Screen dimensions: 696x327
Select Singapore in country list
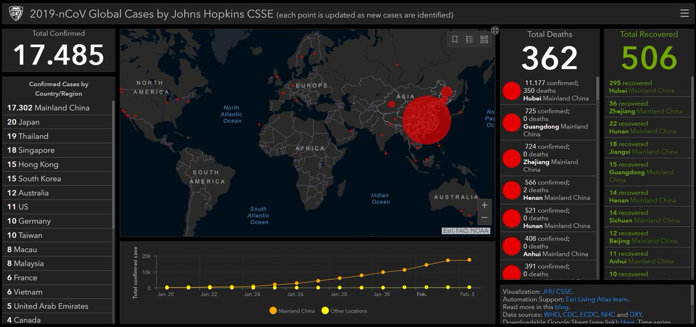pyautogui.click(x=57, y=150)
